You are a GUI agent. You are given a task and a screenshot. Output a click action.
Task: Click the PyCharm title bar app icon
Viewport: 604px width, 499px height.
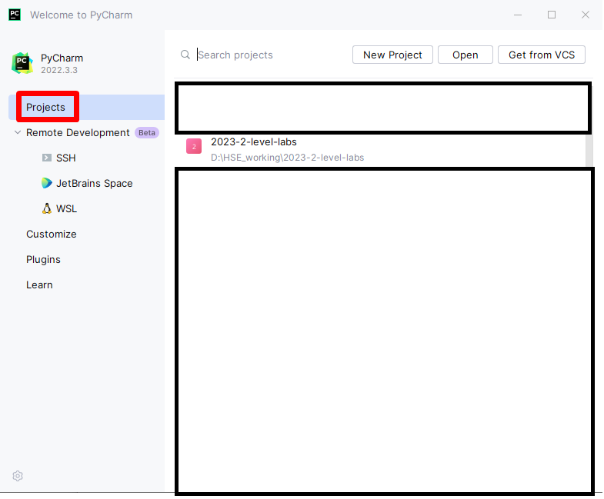click(15, 15)
